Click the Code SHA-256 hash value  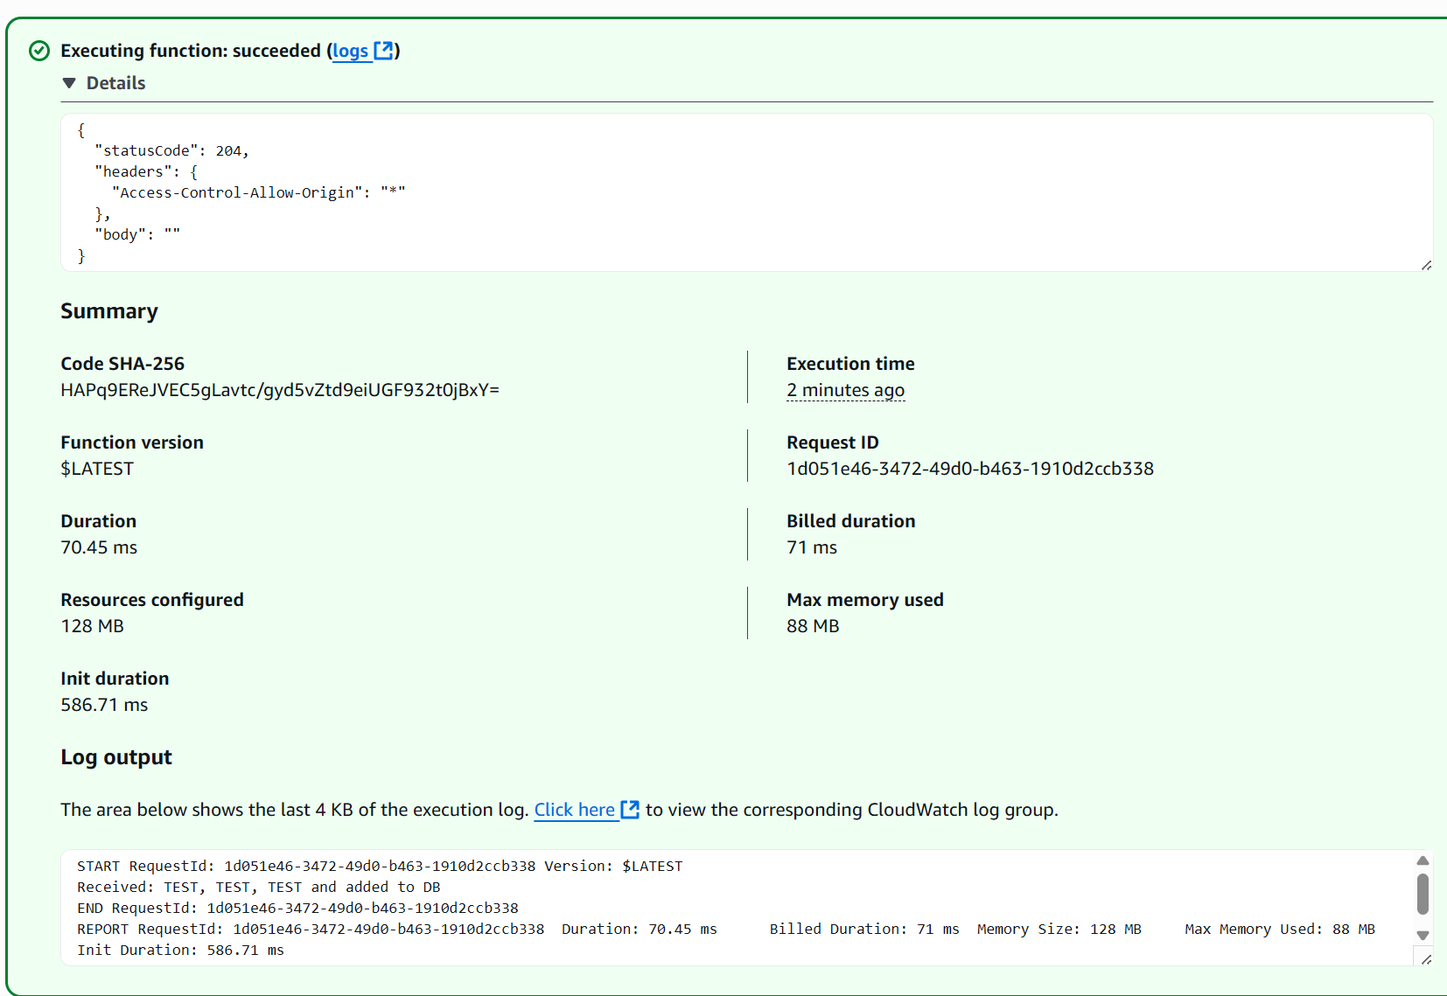280,390
